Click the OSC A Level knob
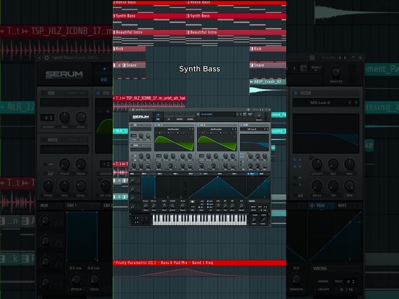Image resolution: width=399 pixels, height=299 pixels. pyautogui.click(x=190, y=165)
